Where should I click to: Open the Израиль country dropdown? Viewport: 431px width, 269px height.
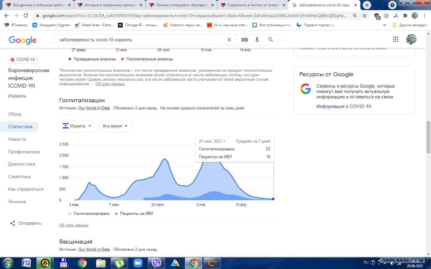[78, 126]
